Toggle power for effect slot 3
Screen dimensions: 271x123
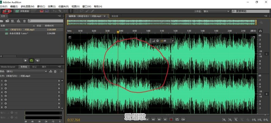(x=5, y=88)
